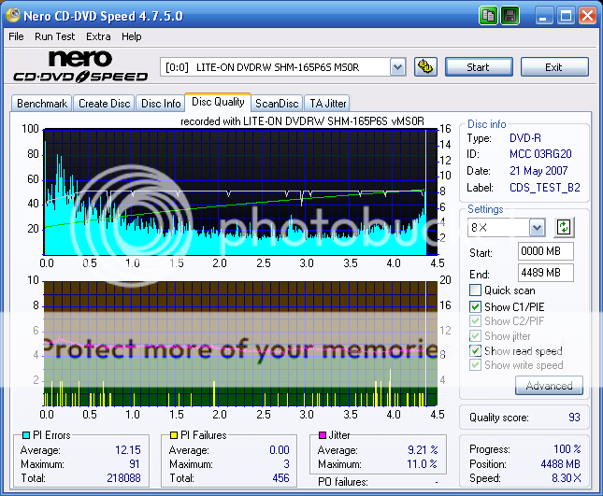Click the Nero CD-DVD Speed logo
Screen dimensions: 603x496
pyautogui.click(x=80, y=67)
